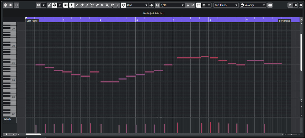
Task: Click the Set up Window Layout icon
Action: [295, 5]
